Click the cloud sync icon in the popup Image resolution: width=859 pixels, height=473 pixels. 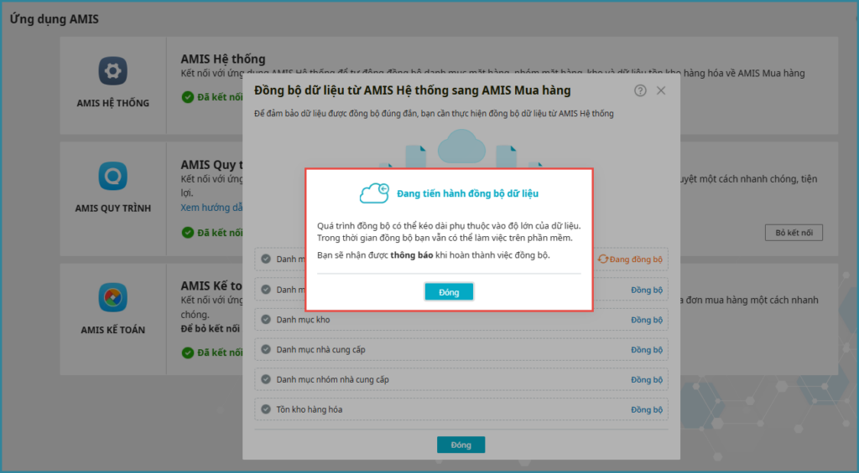tap(374, 193)
